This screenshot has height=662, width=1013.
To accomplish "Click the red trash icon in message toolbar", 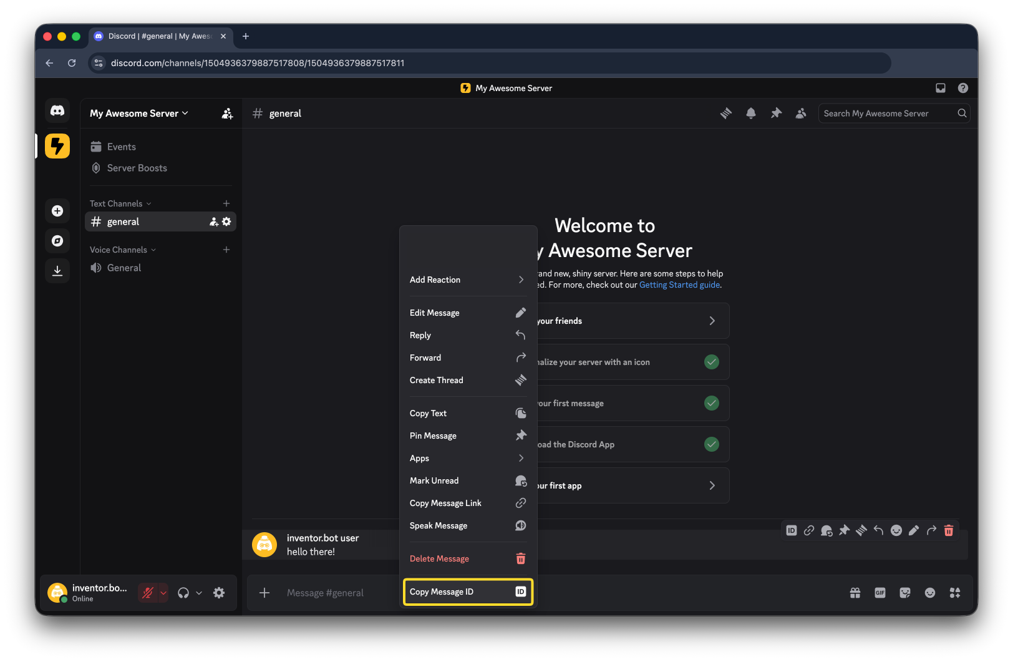I will tap(949, 530).
